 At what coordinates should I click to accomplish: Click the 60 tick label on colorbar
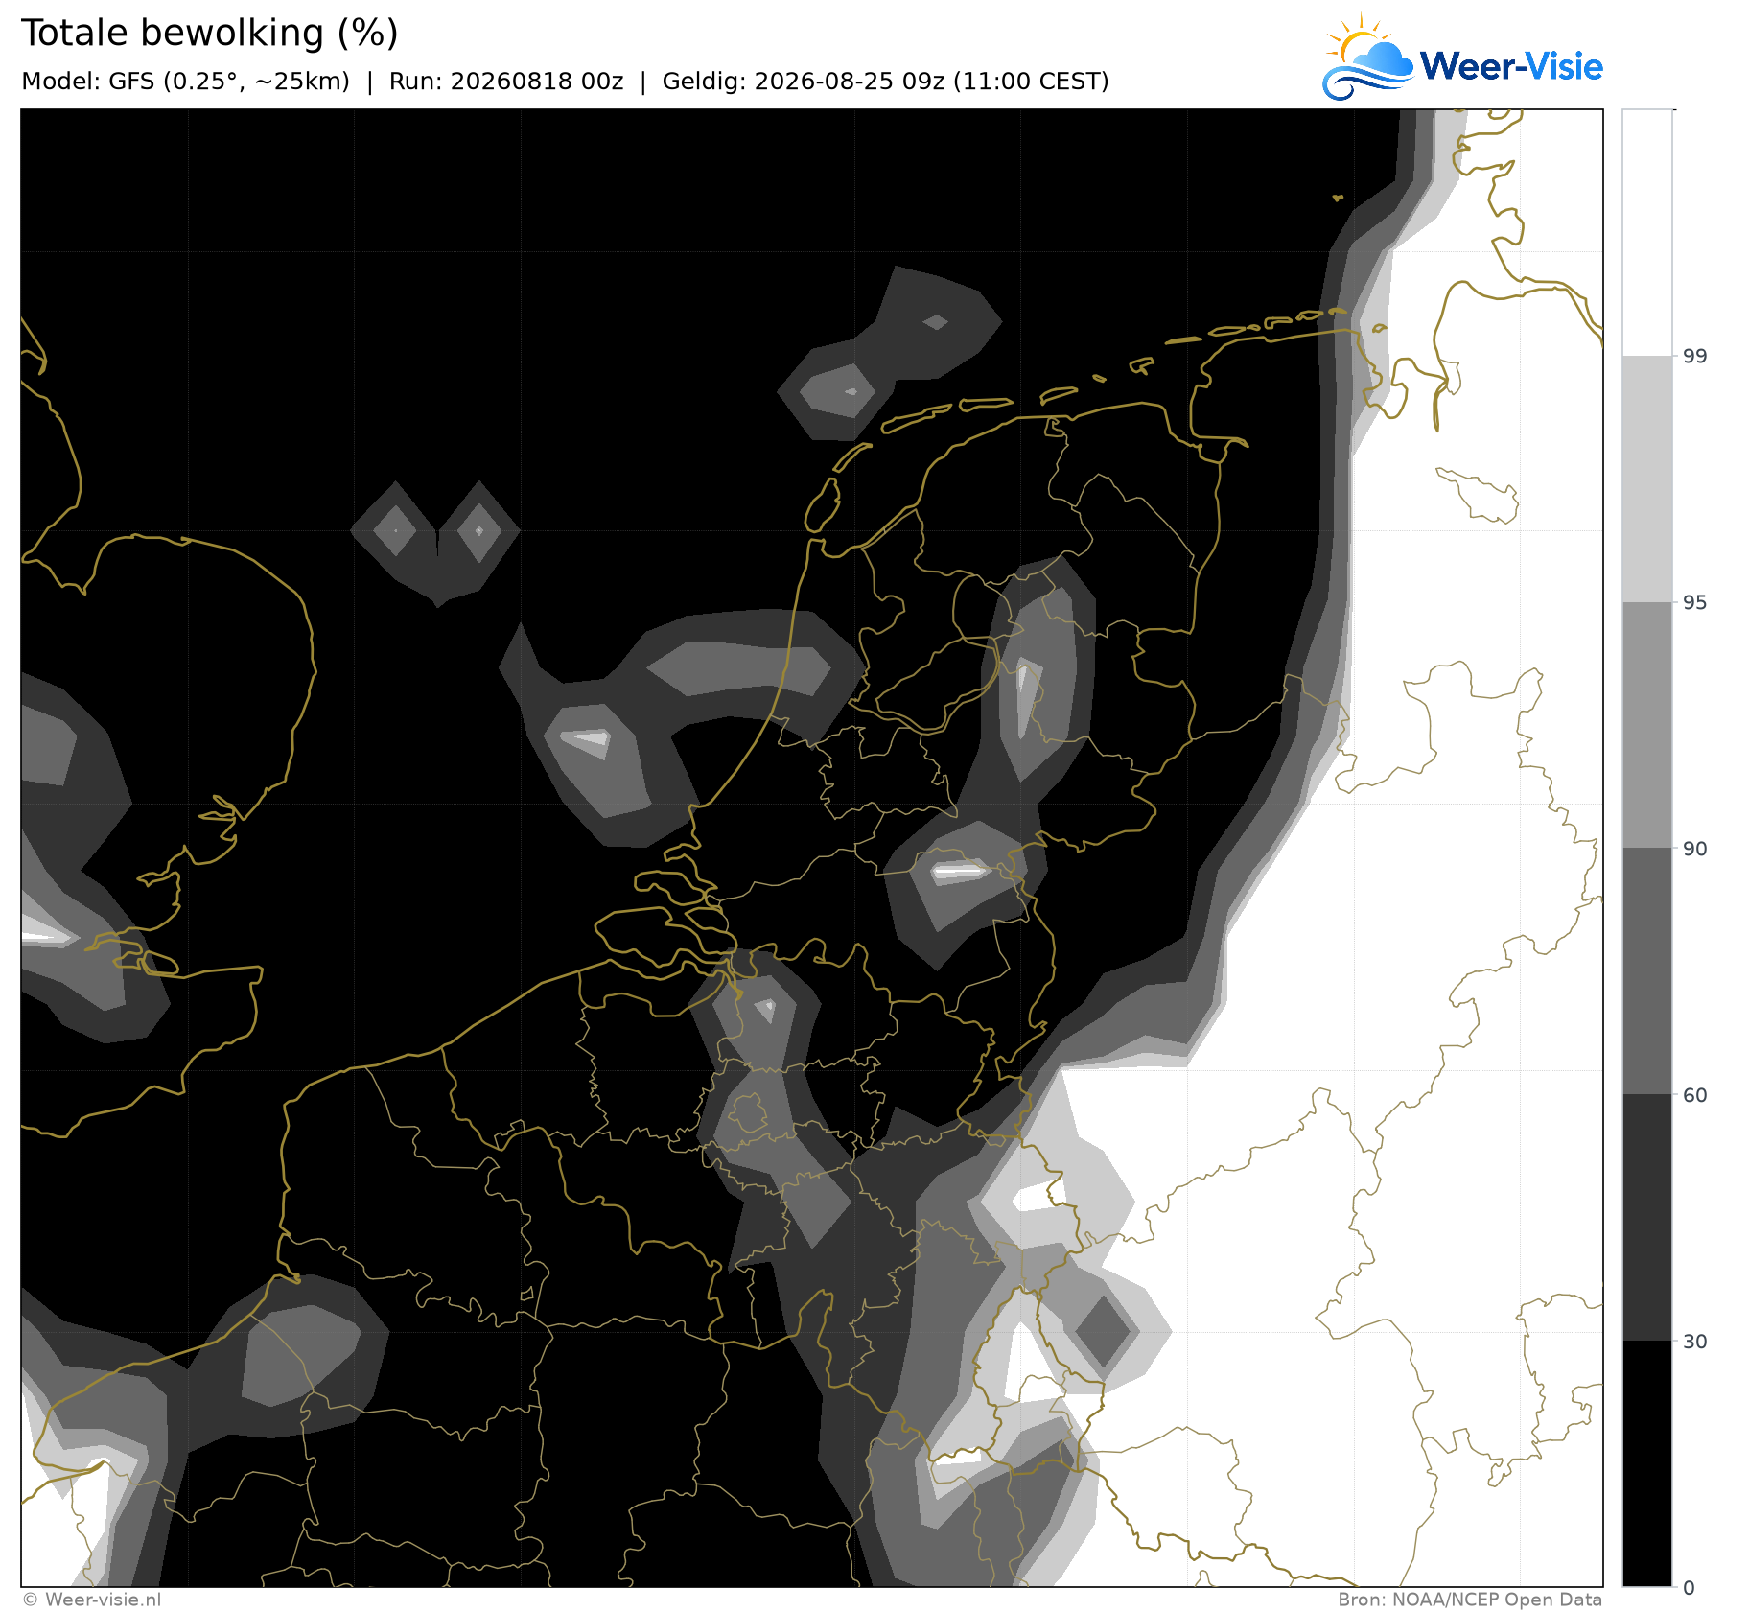1695,1095
